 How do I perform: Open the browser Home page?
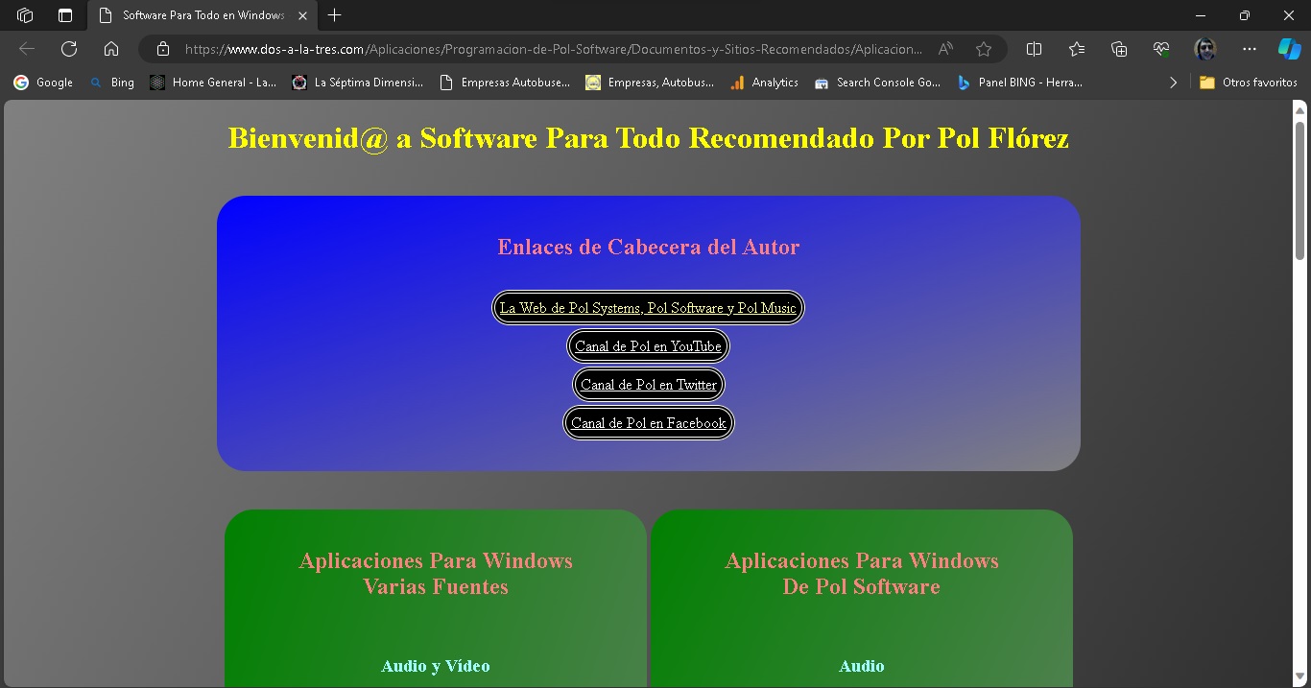[x=110, y=48]
